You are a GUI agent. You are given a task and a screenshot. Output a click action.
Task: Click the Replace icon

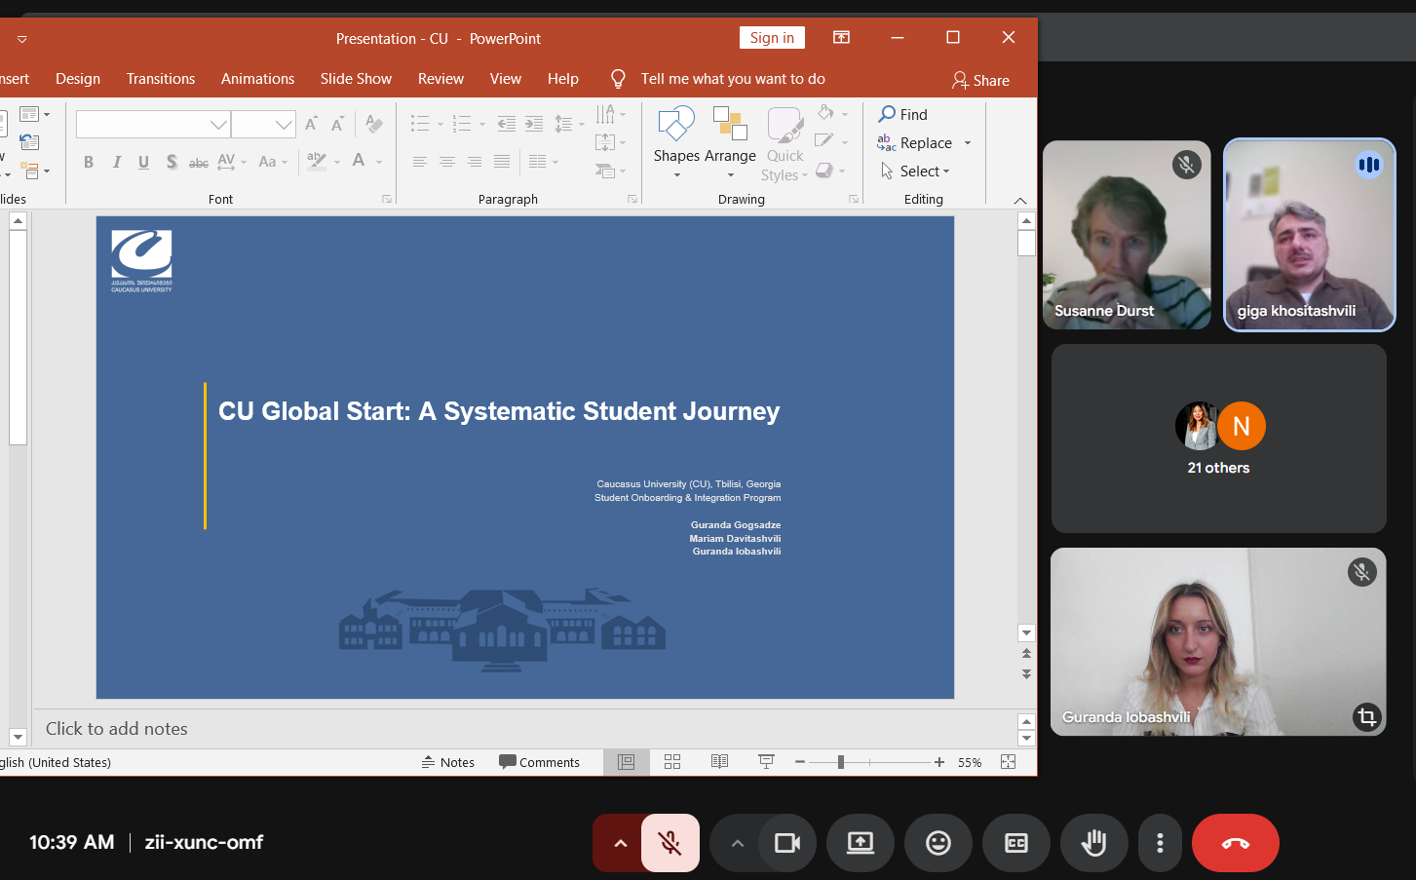[x=886, y=142]
